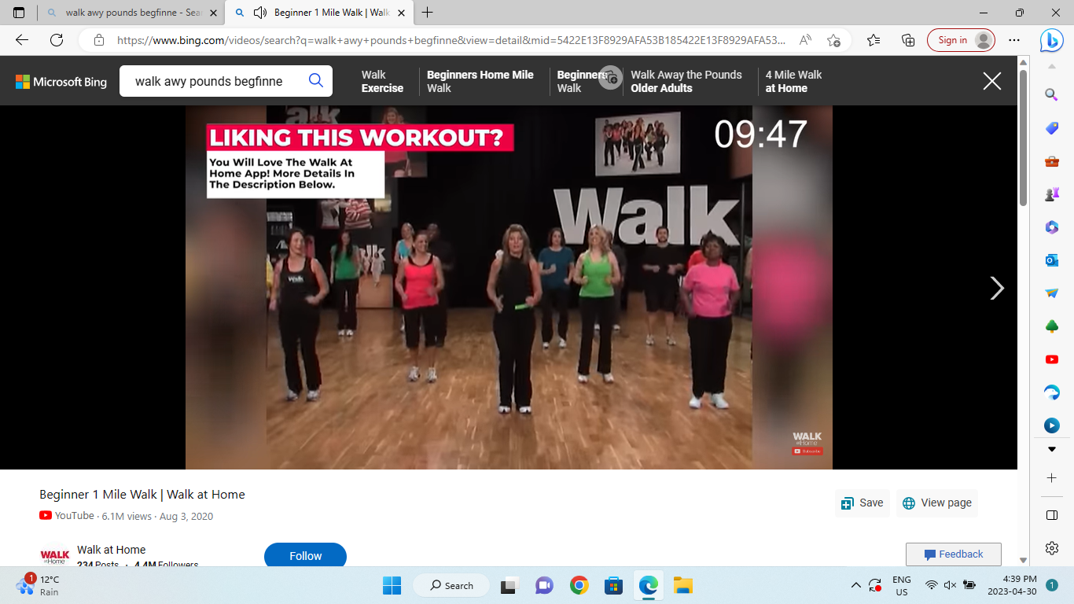Click the Sign in button
This screenshot has width=1074, height=604.
tap(961, 40)
